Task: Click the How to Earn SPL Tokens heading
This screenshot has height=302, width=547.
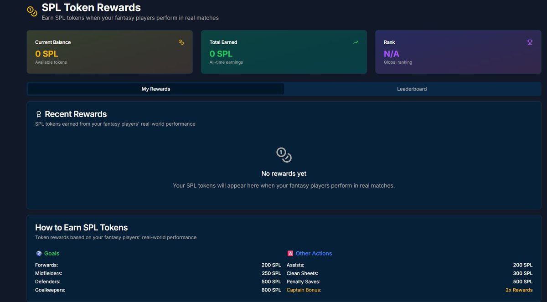Action: [82, 227]
